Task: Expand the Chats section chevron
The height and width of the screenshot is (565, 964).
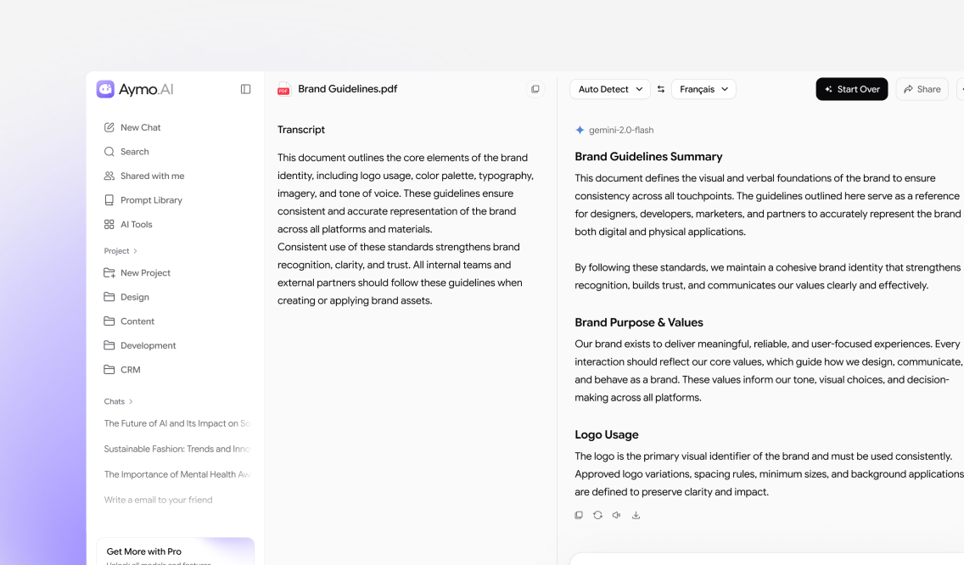Action: (131, 401)
